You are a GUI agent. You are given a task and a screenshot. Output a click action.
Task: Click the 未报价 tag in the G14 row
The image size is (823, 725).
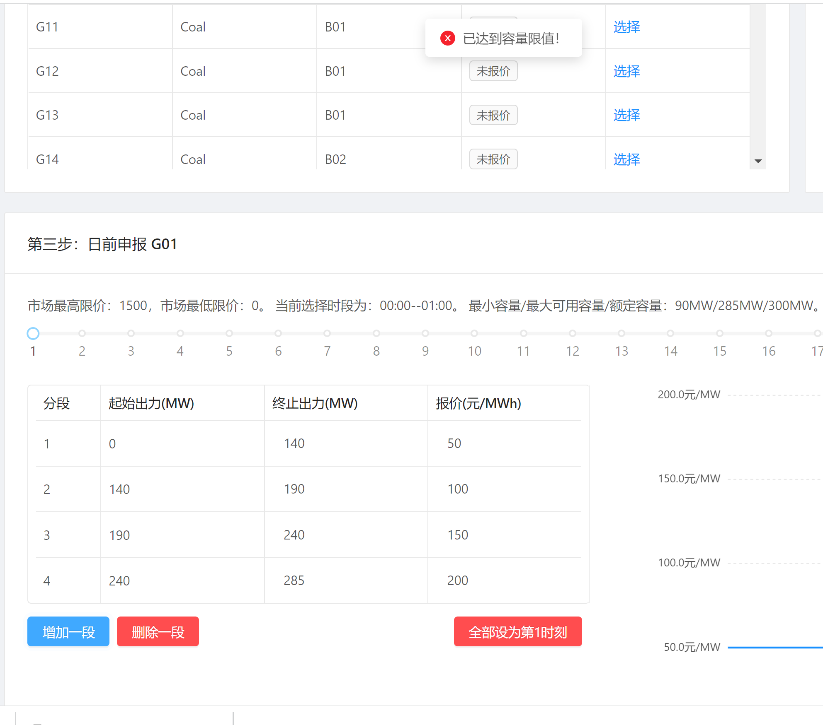[x=493, y=159]
